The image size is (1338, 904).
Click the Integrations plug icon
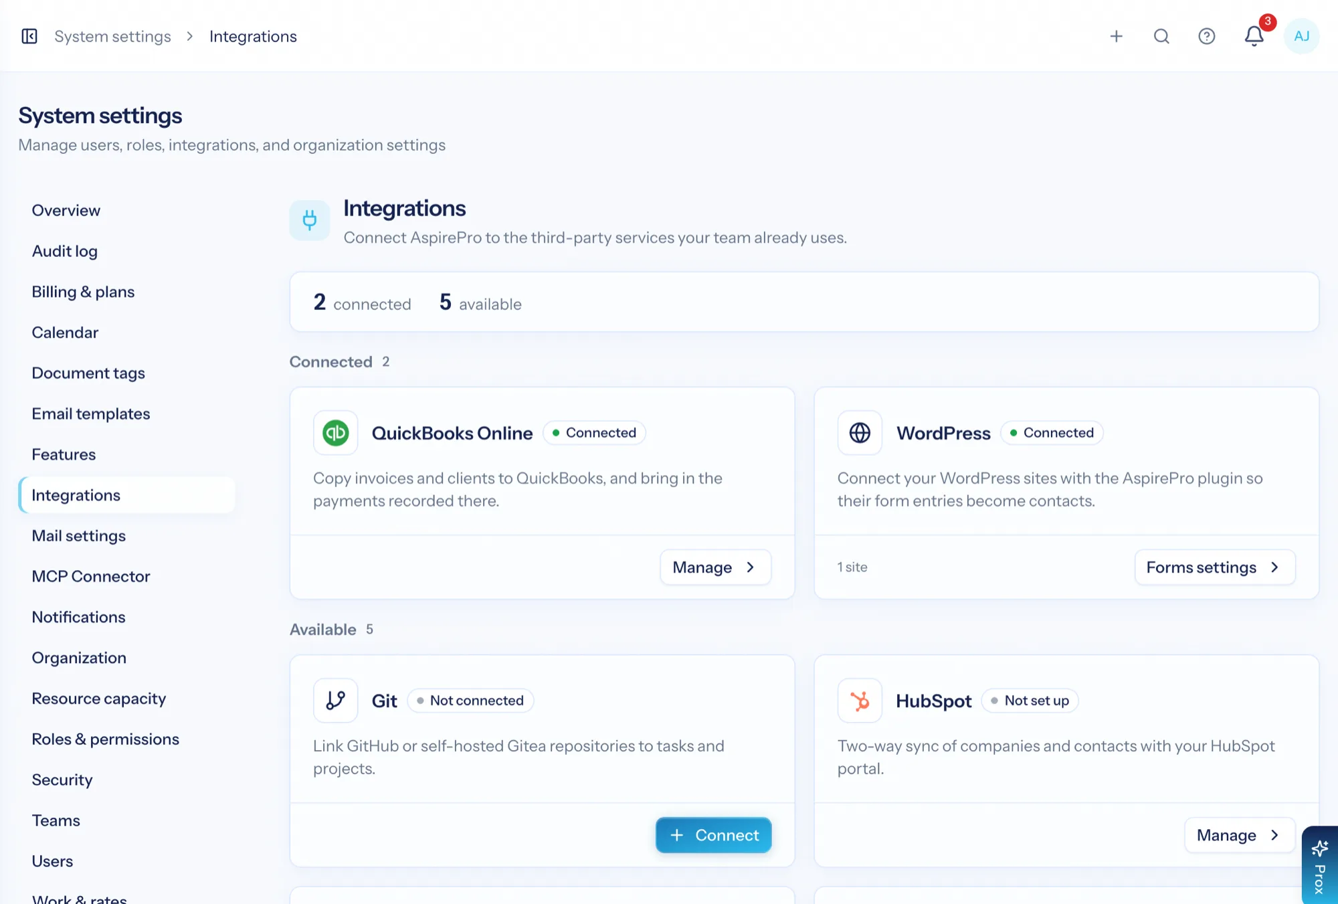tap(310, 220)
